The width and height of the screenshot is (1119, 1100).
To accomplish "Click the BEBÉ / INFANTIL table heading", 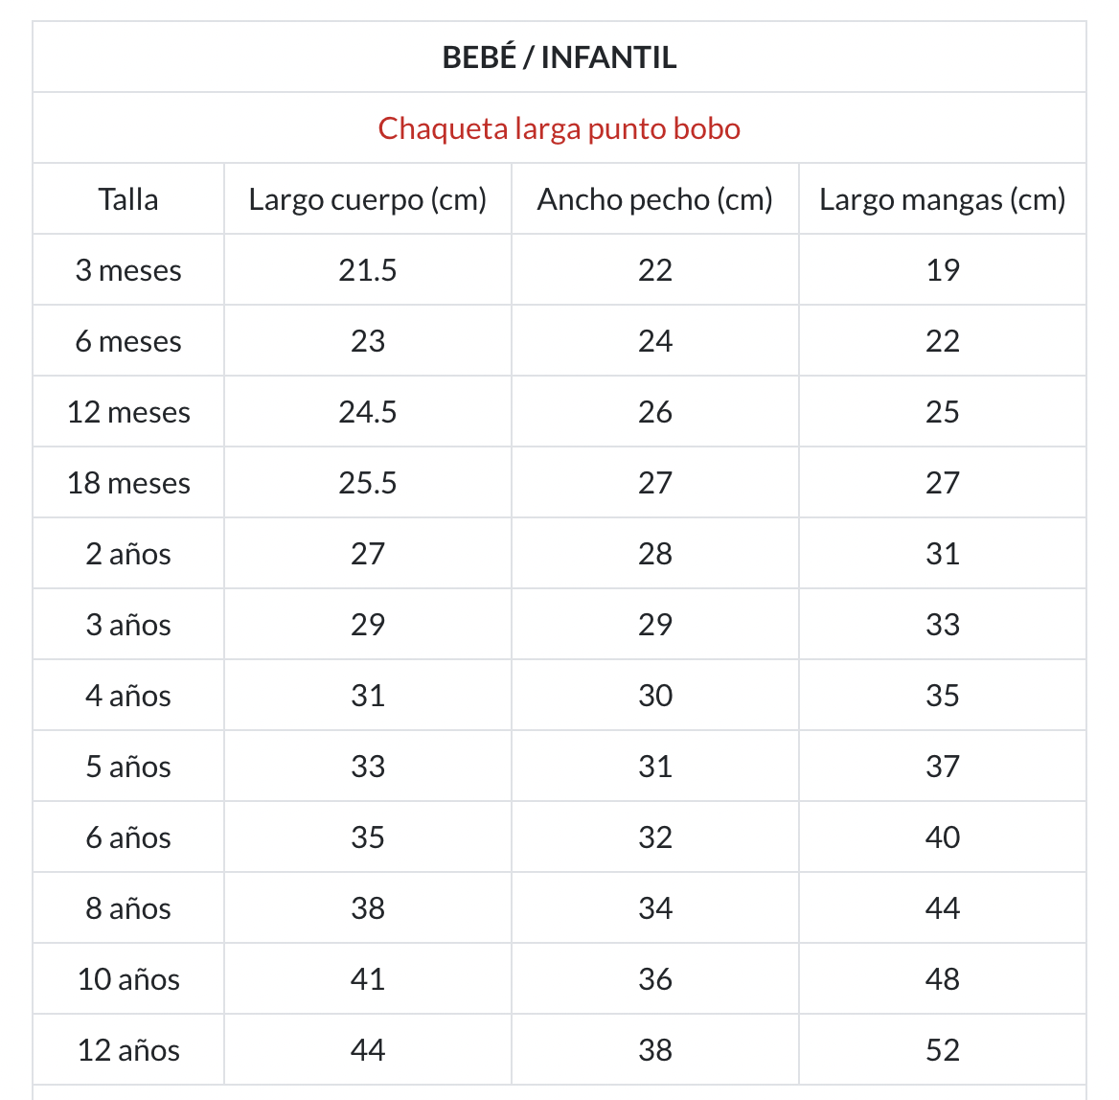I will (x=559, y=57).
